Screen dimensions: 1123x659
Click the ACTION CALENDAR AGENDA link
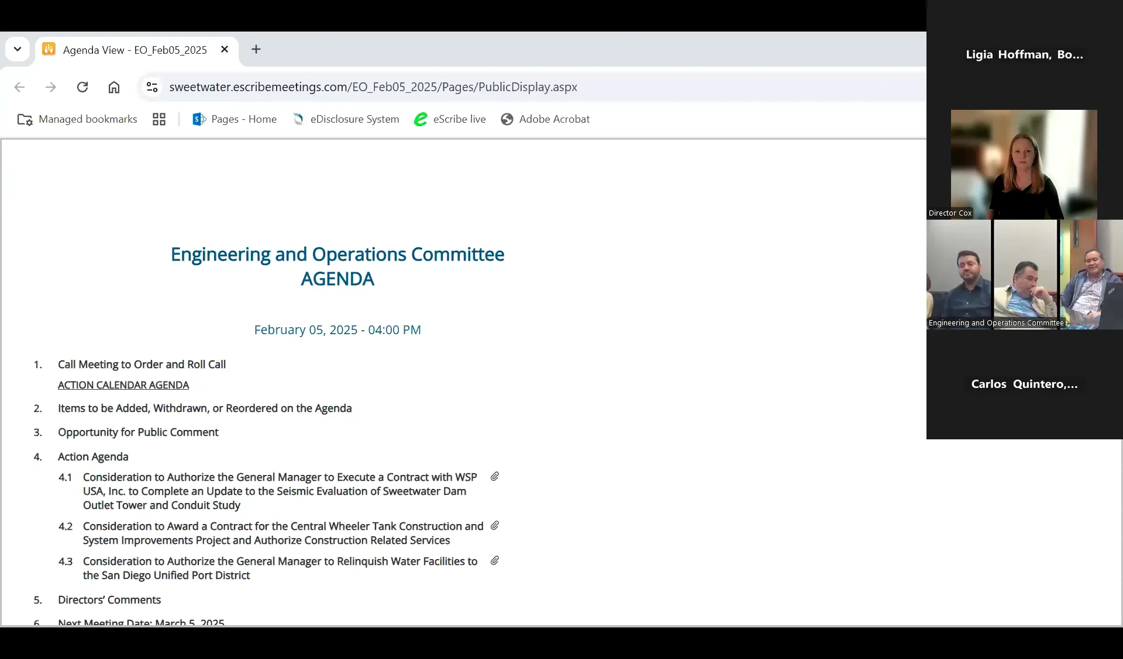point(123,384)
